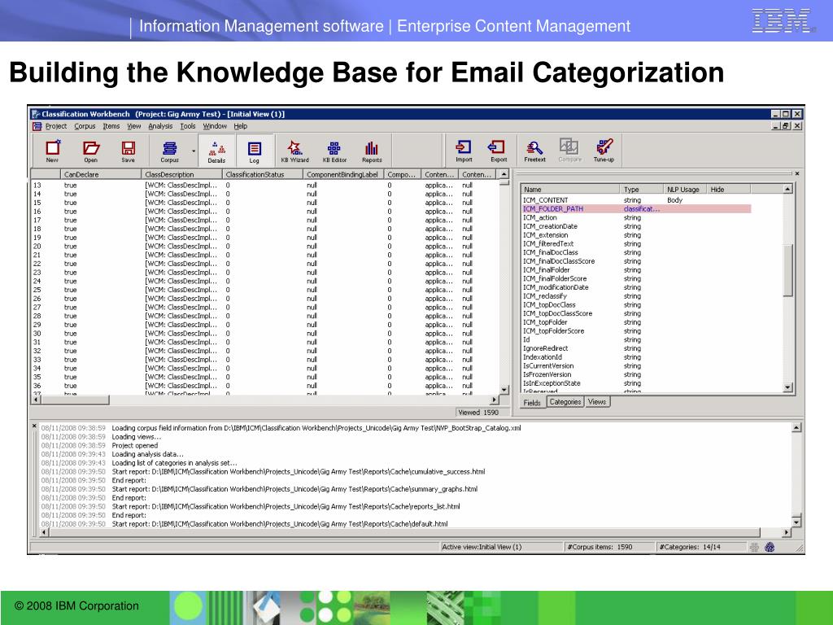Launch the KB Wizard

point(294,151)
